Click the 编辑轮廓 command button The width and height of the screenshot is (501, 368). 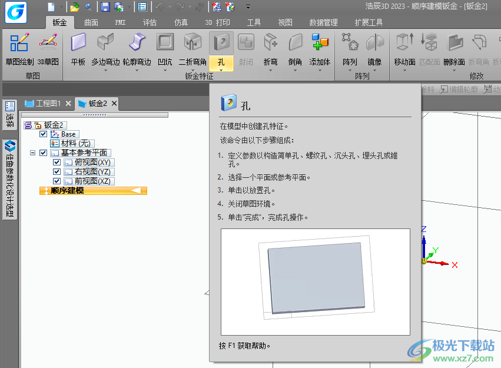tap(459, 89)
